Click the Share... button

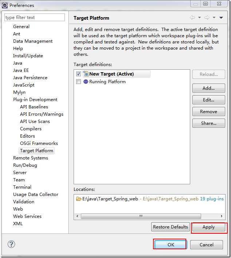[209, 123]
